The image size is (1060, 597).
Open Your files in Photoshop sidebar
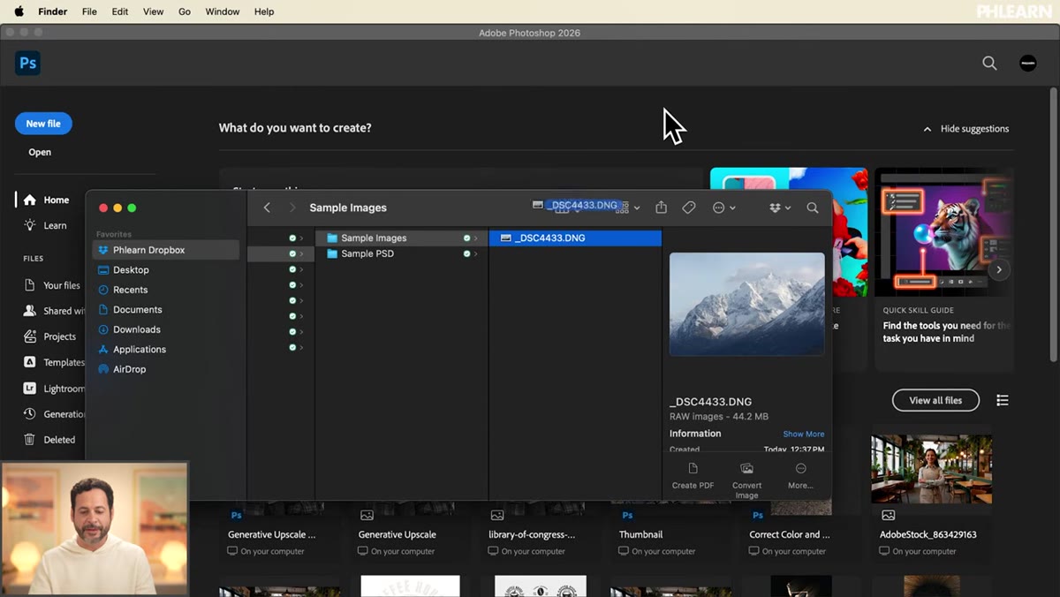pyautogui.click(x=53, y=285)
